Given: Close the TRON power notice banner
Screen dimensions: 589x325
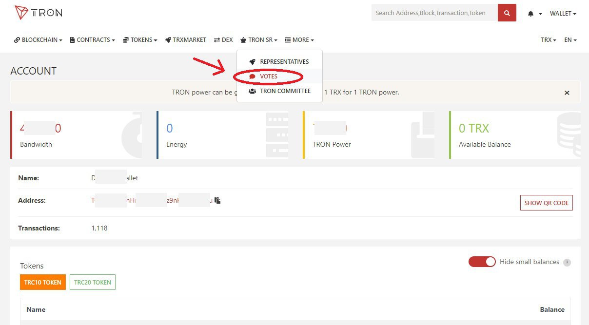Looking at the screenshot, I should pyautogui.click(x=567, y=93).
